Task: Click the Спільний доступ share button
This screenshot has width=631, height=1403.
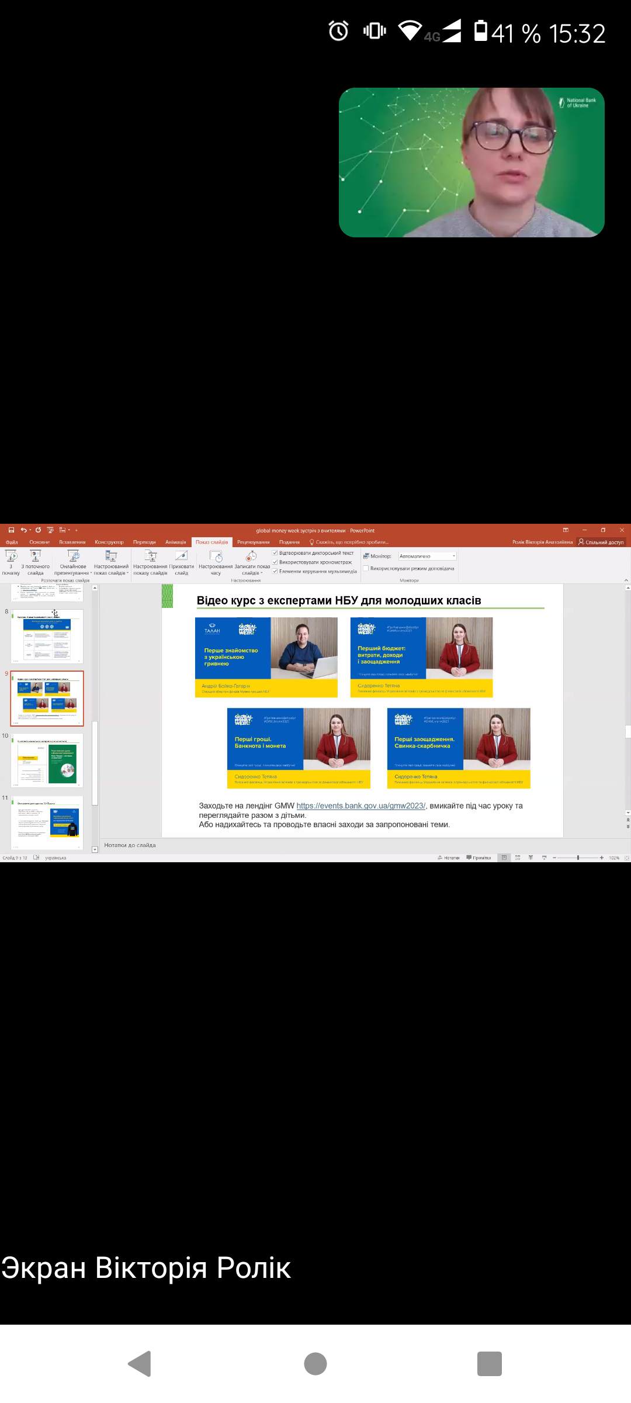Action: [x=601, y=542]
